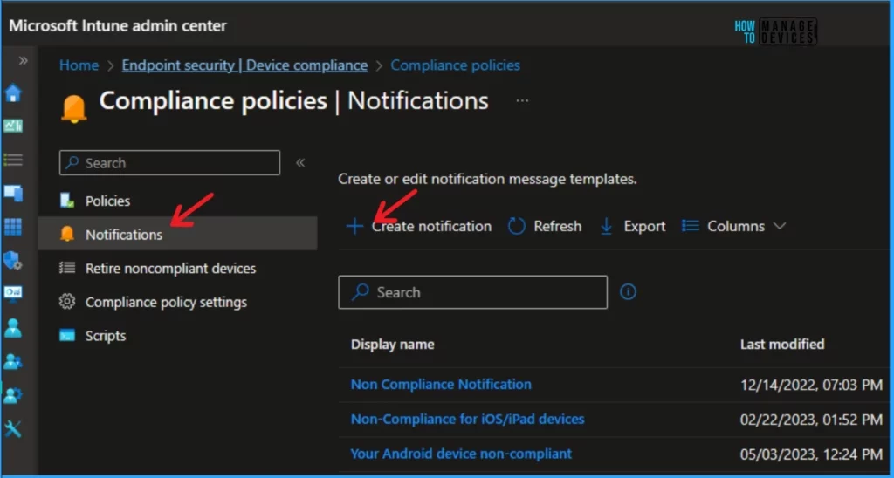The width and height of the screenshot is (894, 478).
Task: Open the Columns dropdown
Action: click(x=733, y=226)
